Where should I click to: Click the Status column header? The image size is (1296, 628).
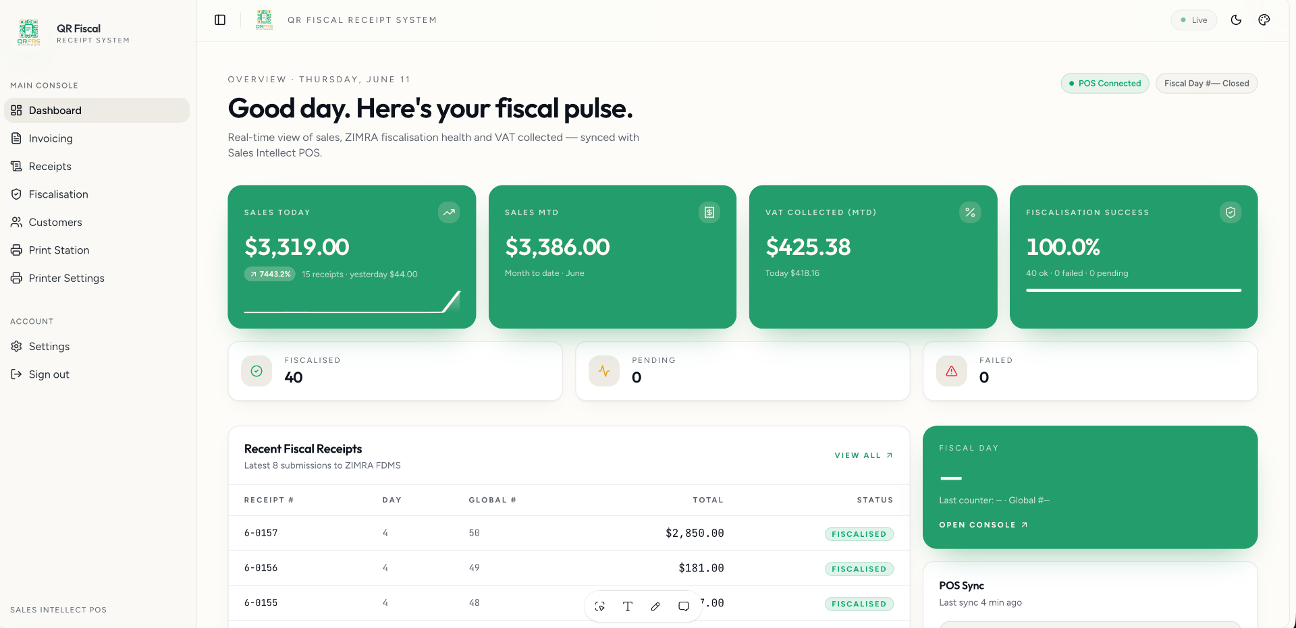pyautogui.click(x=875, y=500)
